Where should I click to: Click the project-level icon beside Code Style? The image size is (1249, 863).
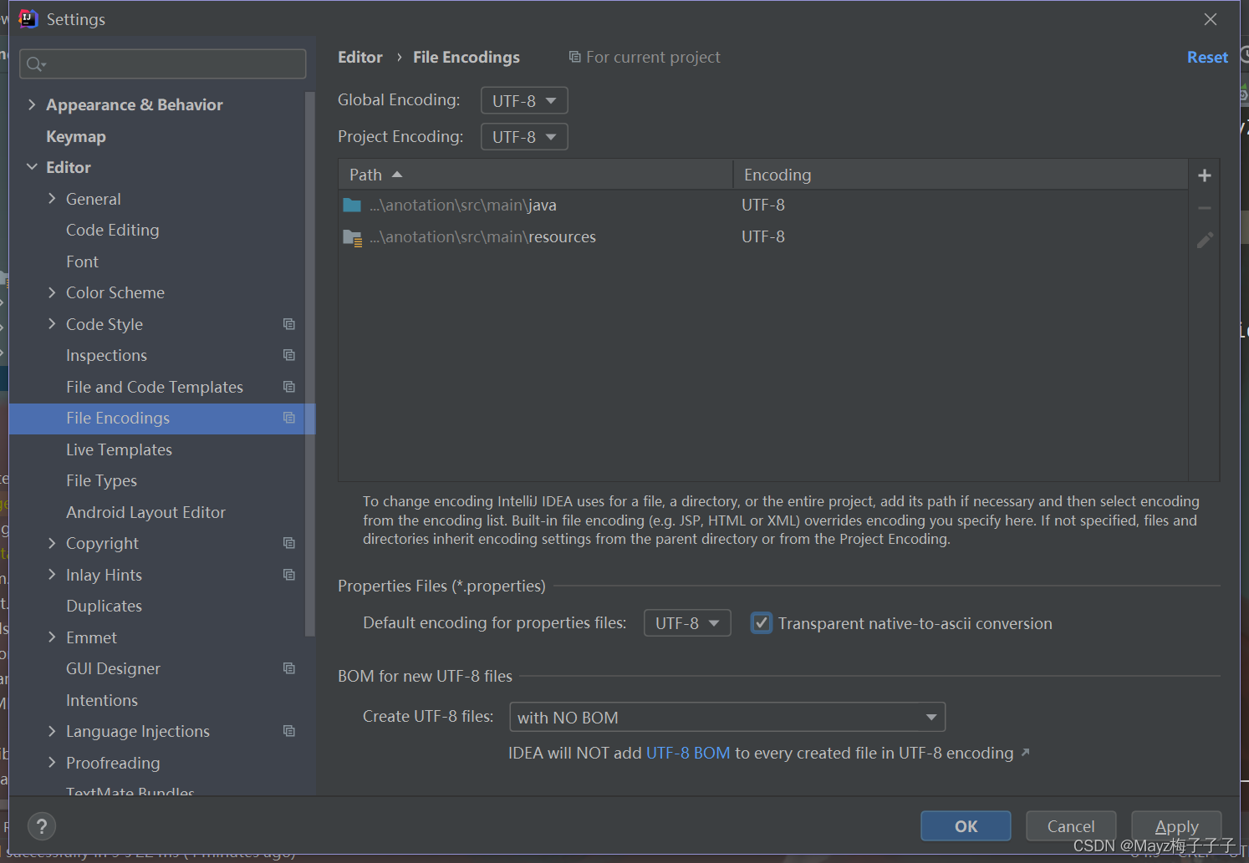click(289, 324)
